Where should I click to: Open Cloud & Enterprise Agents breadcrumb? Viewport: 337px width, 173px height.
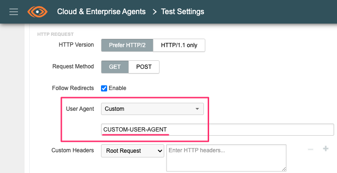[x=101, y=12]
